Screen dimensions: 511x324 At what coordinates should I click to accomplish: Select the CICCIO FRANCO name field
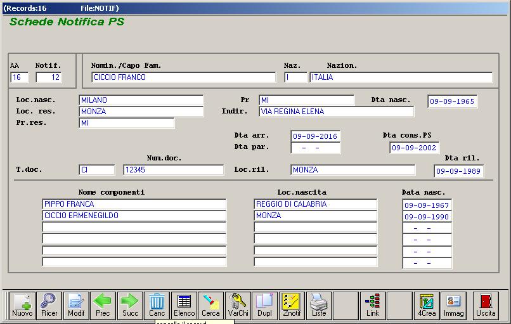pos(183,77)
